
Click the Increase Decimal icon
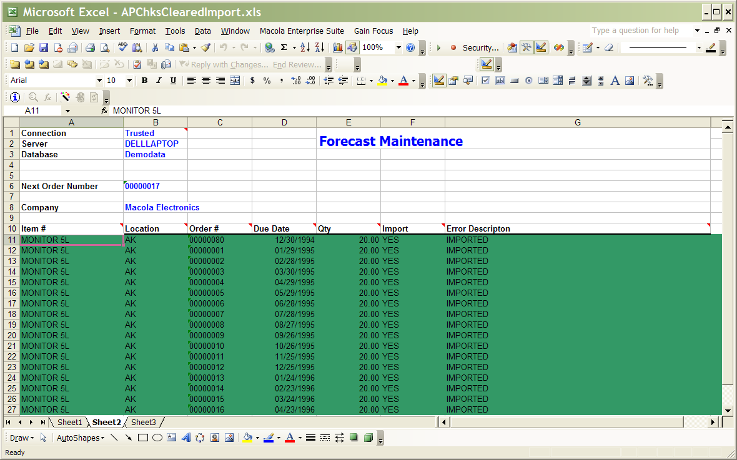tap(296, 81)
